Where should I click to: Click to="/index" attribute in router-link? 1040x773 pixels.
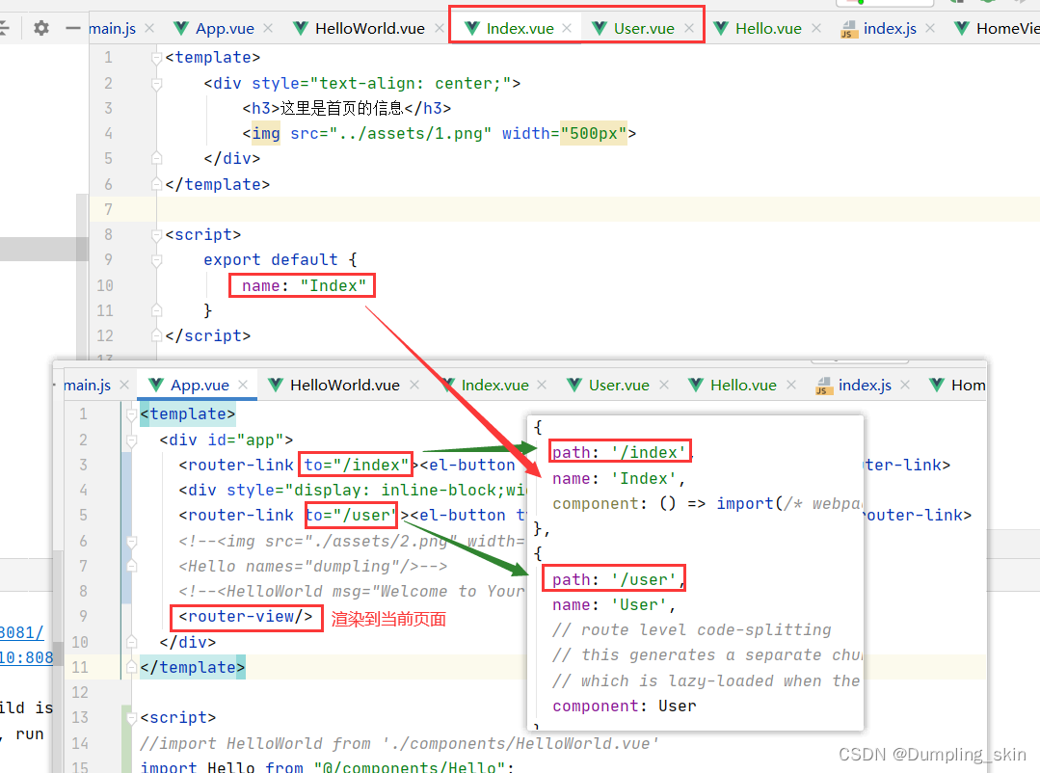pyautogui.click(x=357, y=465)
